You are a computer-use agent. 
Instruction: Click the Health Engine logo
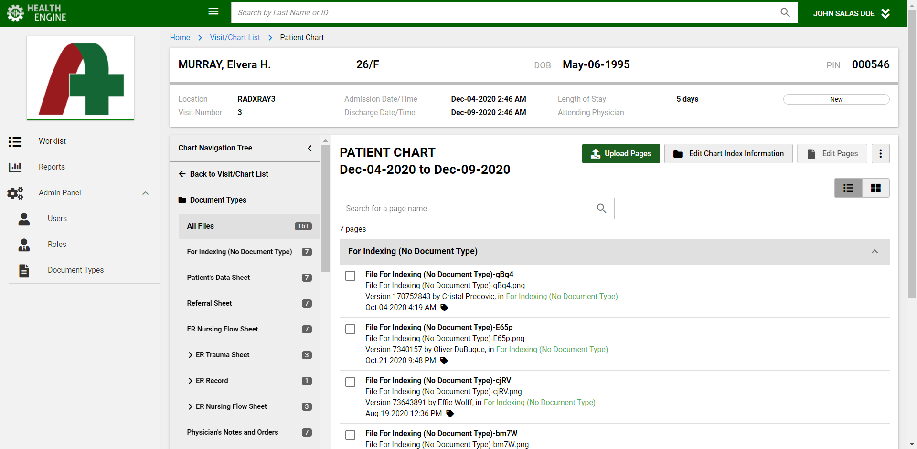[x=36, y=13]
